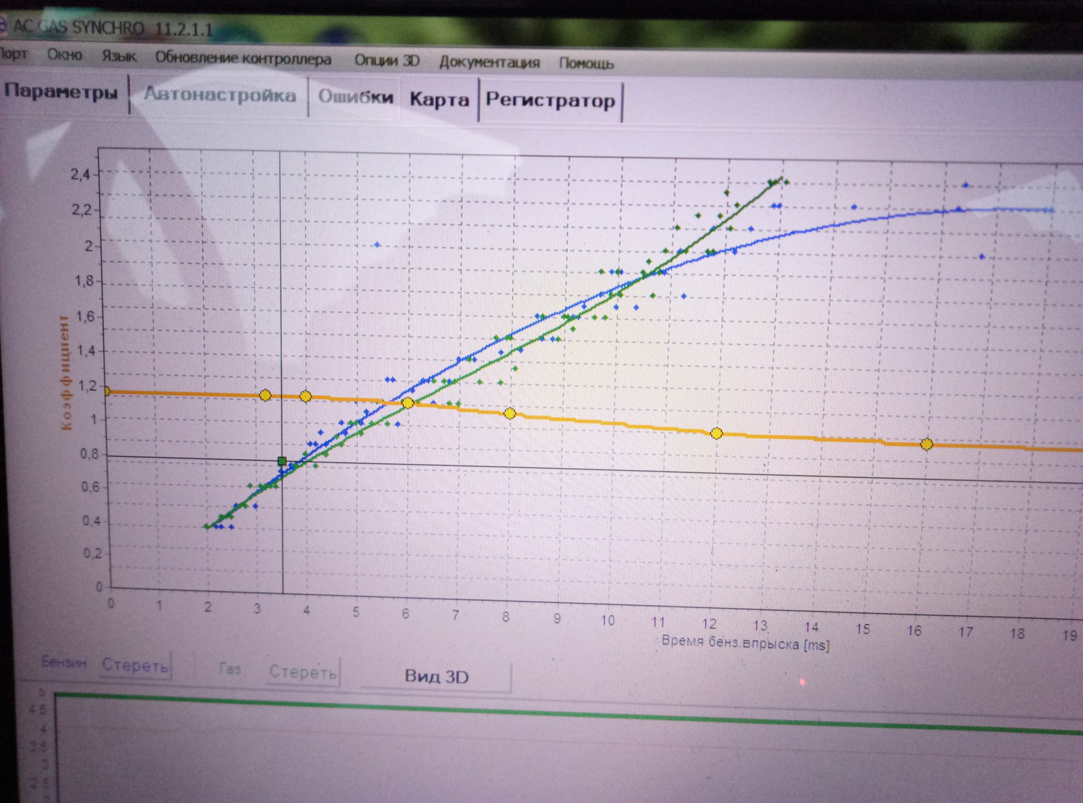
Task: Select the green square cursor marker on the chart
Action: (282, 461)
